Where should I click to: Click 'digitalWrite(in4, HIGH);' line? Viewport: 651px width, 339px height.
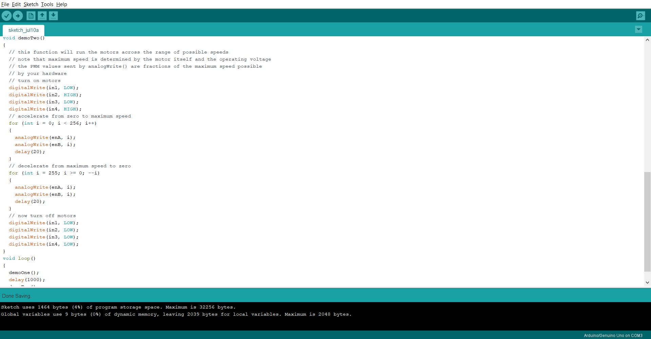(x=45, y=109)
